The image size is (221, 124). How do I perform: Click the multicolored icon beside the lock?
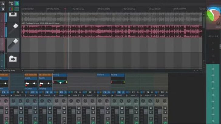pos(11,9)
